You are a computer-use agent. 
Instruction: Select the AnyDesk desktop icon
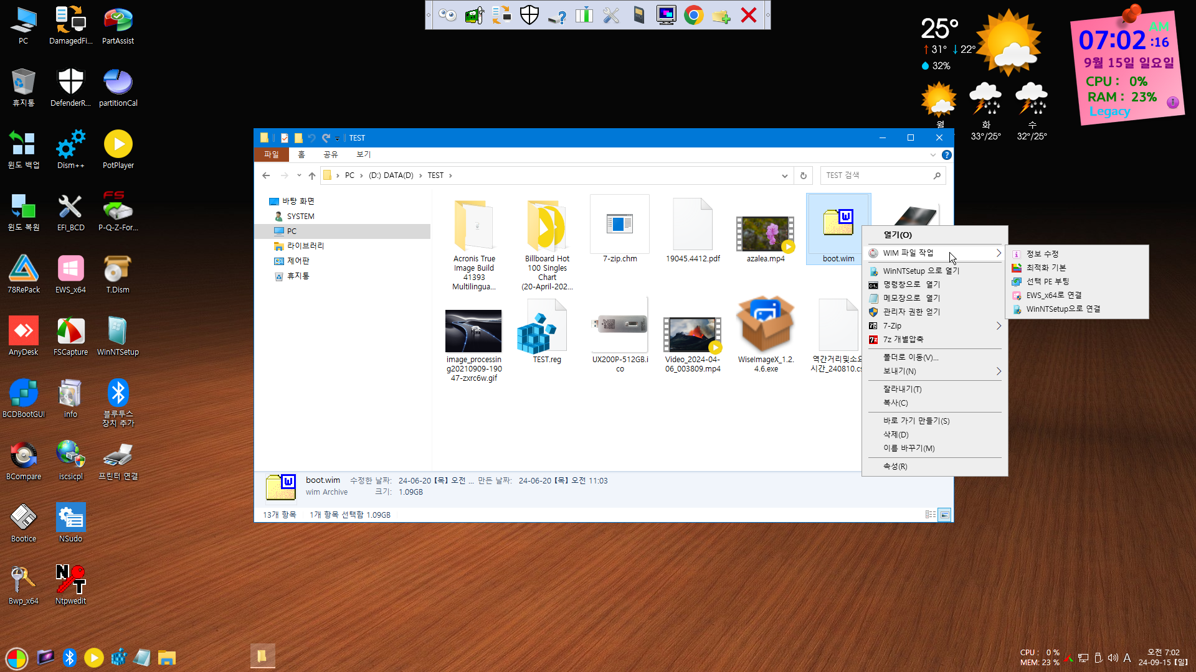click(x=24, y=337)
